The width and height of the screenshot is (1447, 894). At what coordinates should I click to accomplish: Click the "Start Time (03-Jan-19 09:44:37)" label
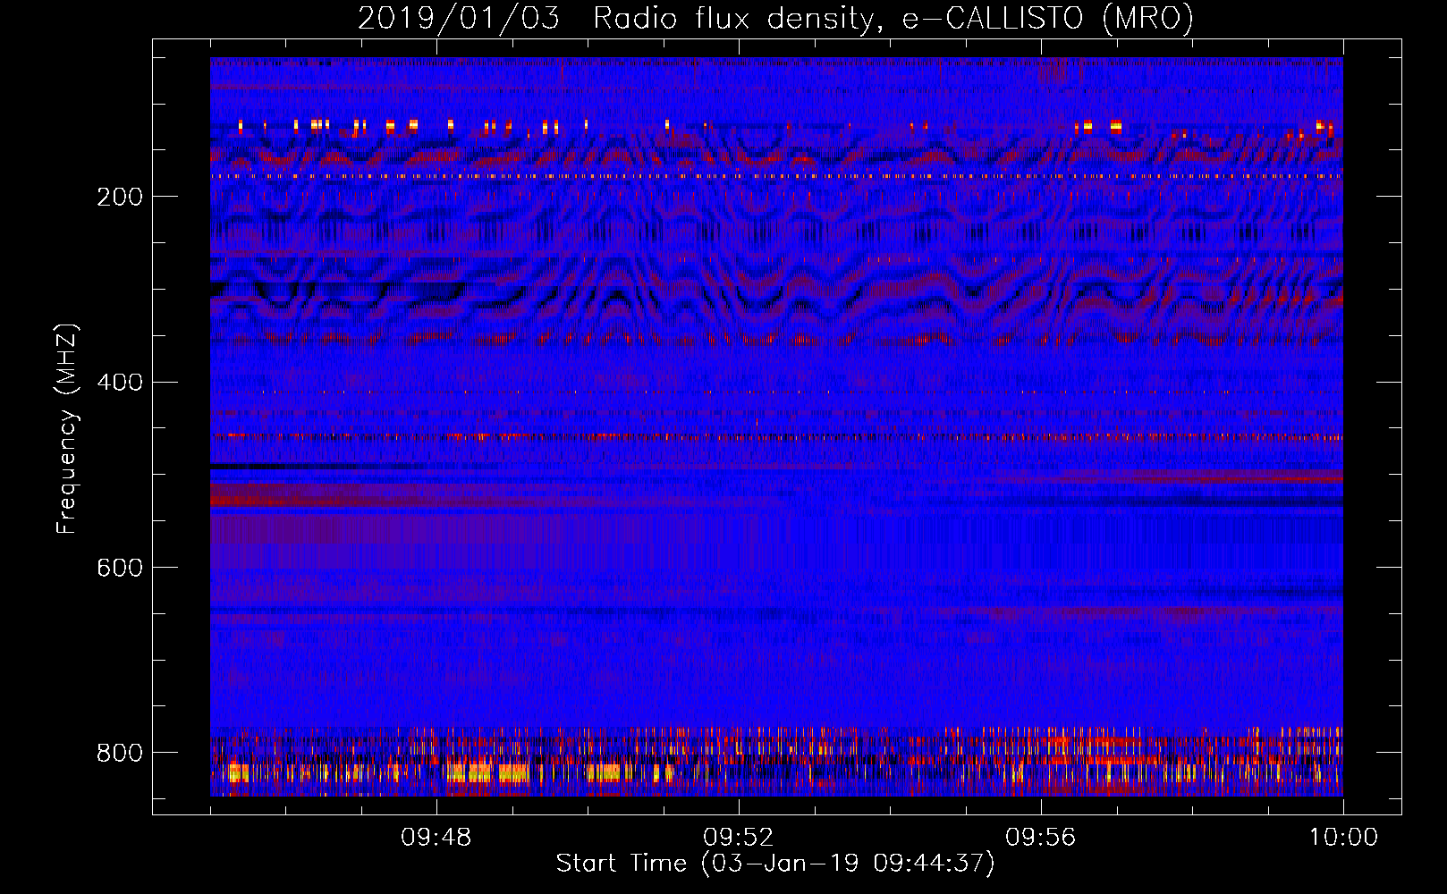tap(775, 864)
